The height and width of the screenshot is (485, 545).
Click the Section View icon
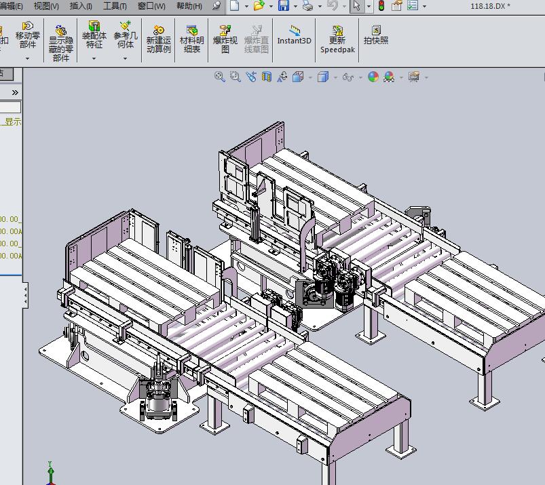[267, 77]
